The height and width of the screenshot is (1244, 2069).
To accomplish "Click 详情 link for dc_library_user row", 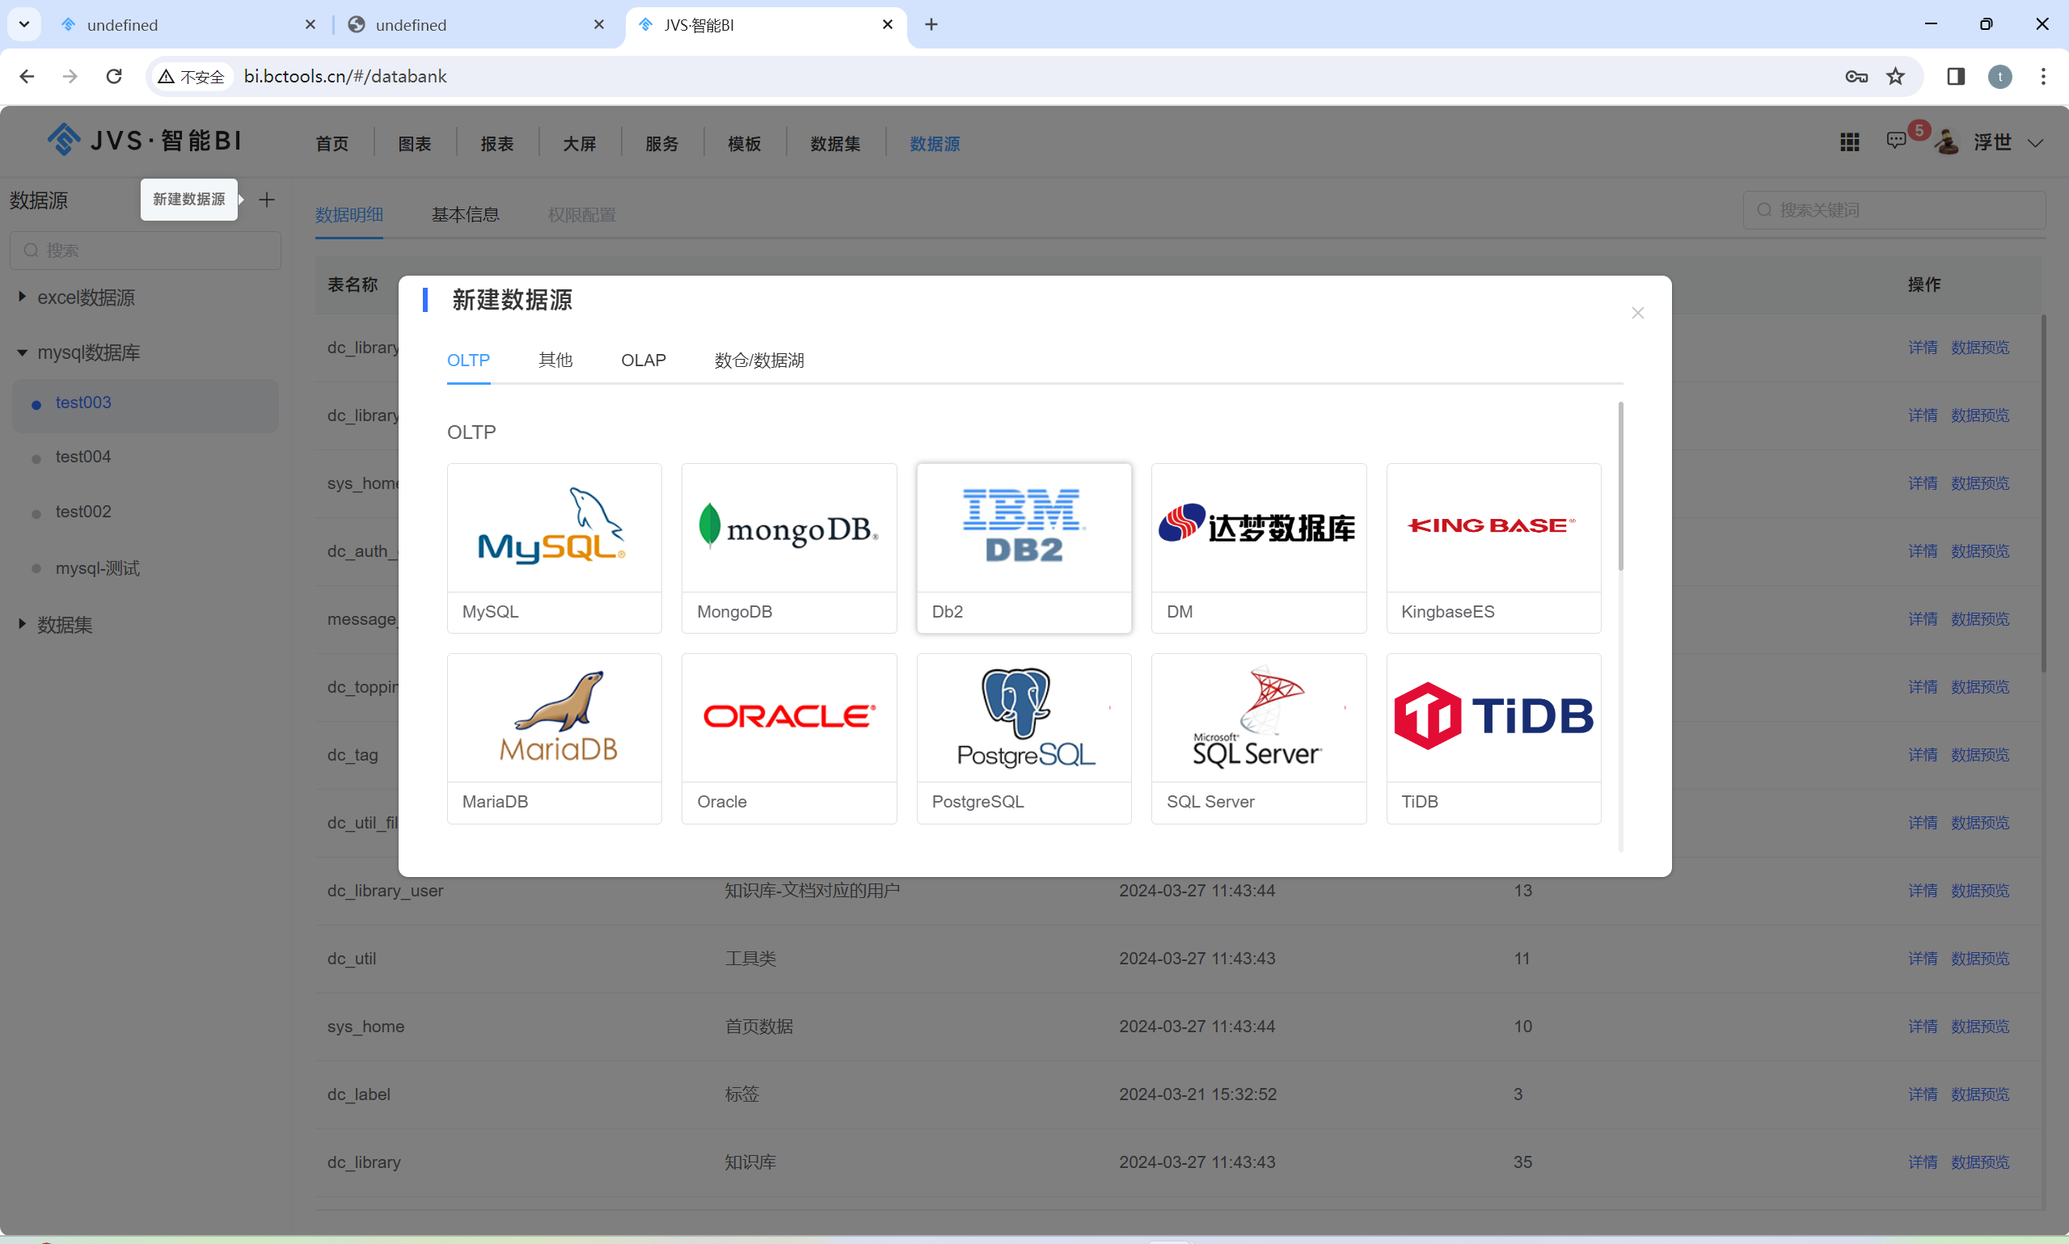I will pos(1922,890).
